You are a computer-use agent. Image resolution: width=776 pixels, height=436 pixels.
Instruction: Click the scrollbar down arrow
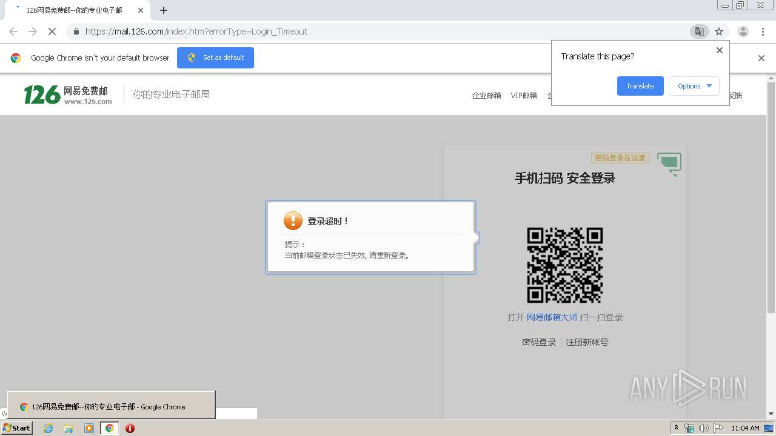[x=771, y=414]
